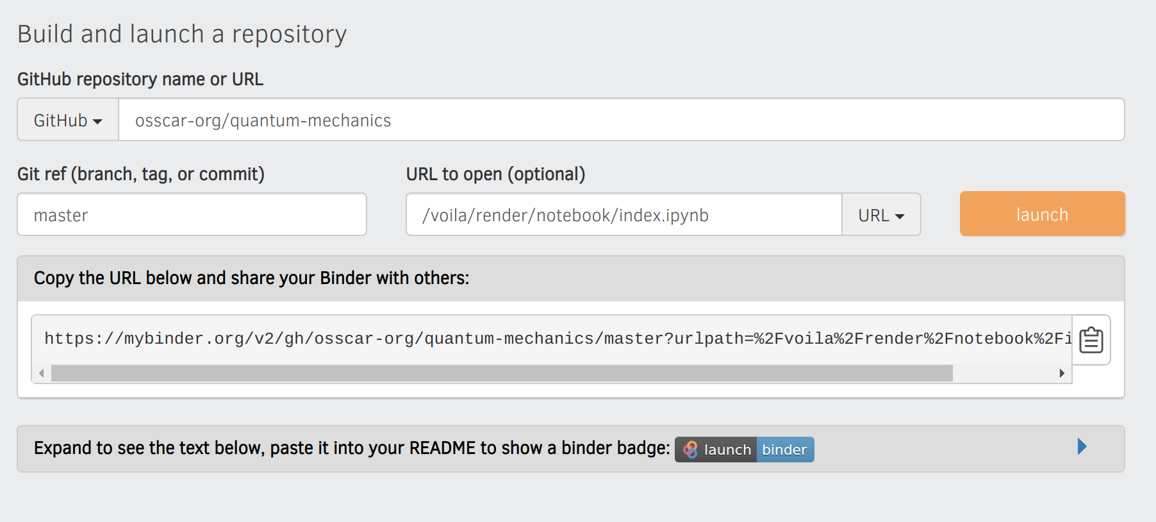
Task: Click the field containing /voila/render/notebook/index.ipynb
Action: (623, 215)
